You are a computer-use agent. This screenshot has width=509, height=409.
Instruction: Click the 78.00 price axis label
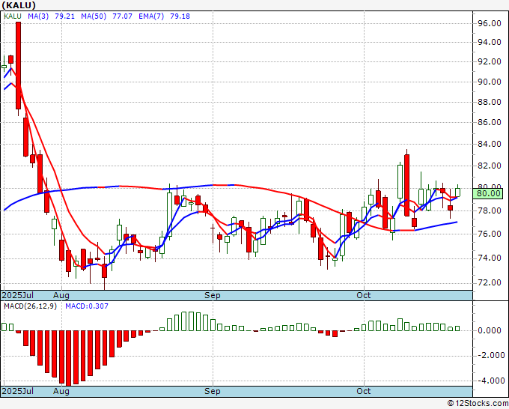[490, 210]
